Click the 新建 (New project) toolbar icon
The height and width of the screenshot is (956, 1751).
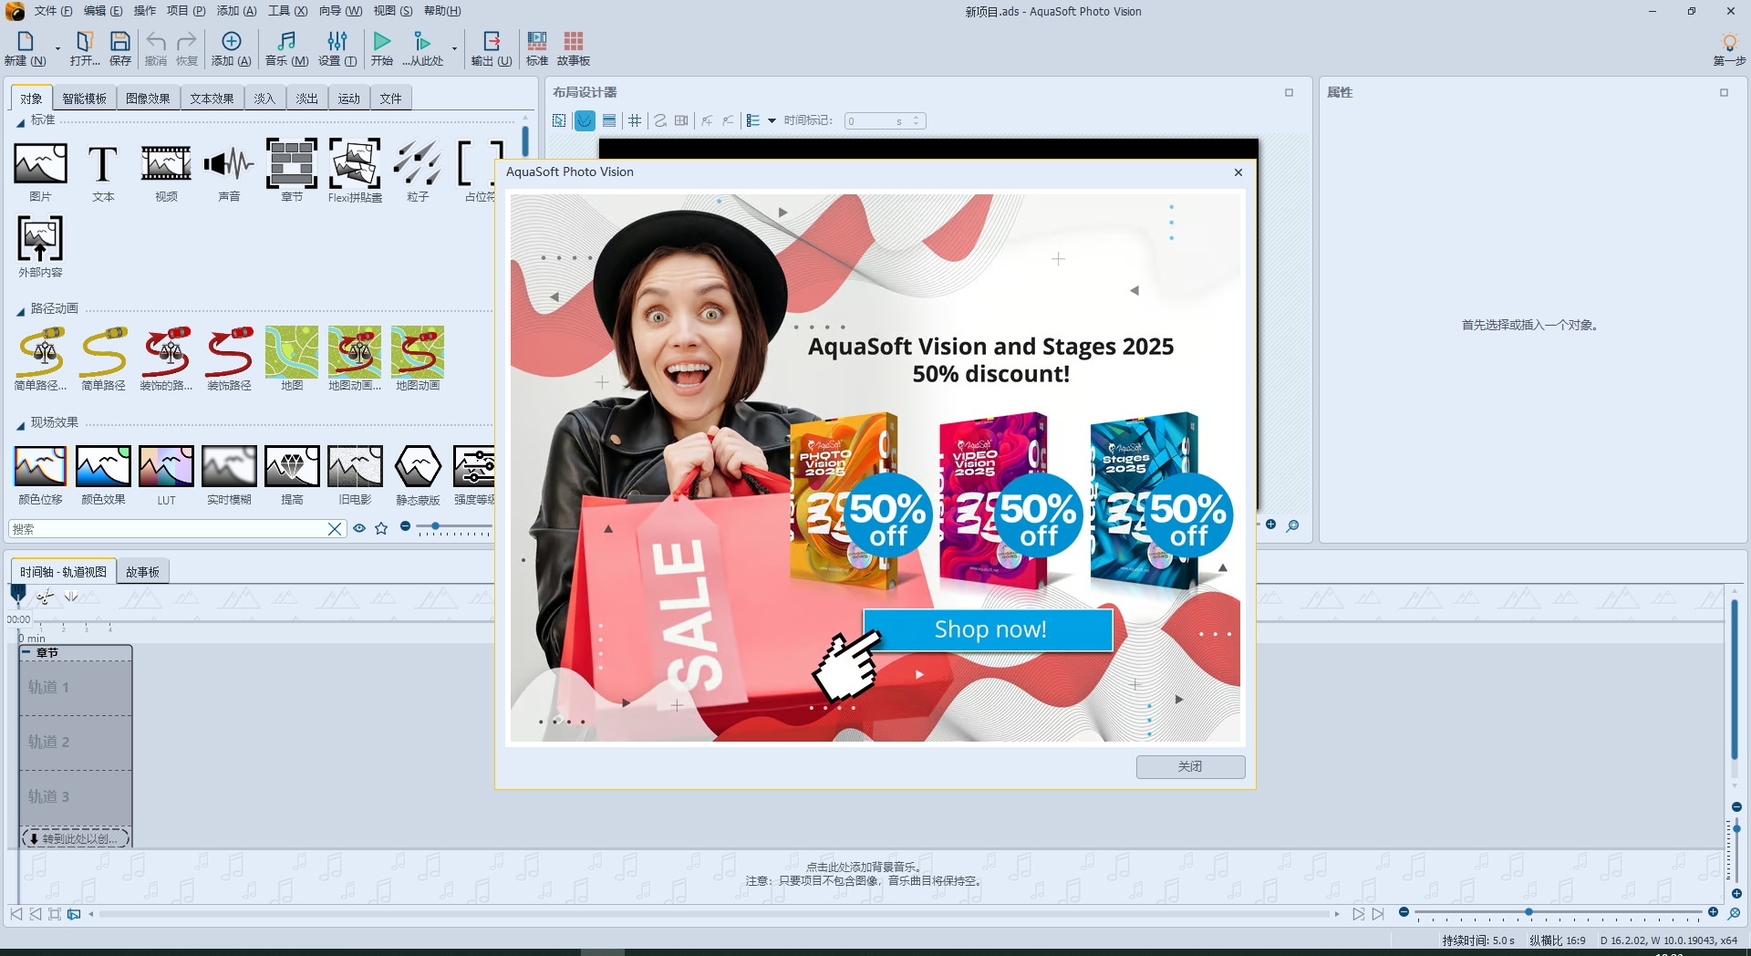point(26,41)
